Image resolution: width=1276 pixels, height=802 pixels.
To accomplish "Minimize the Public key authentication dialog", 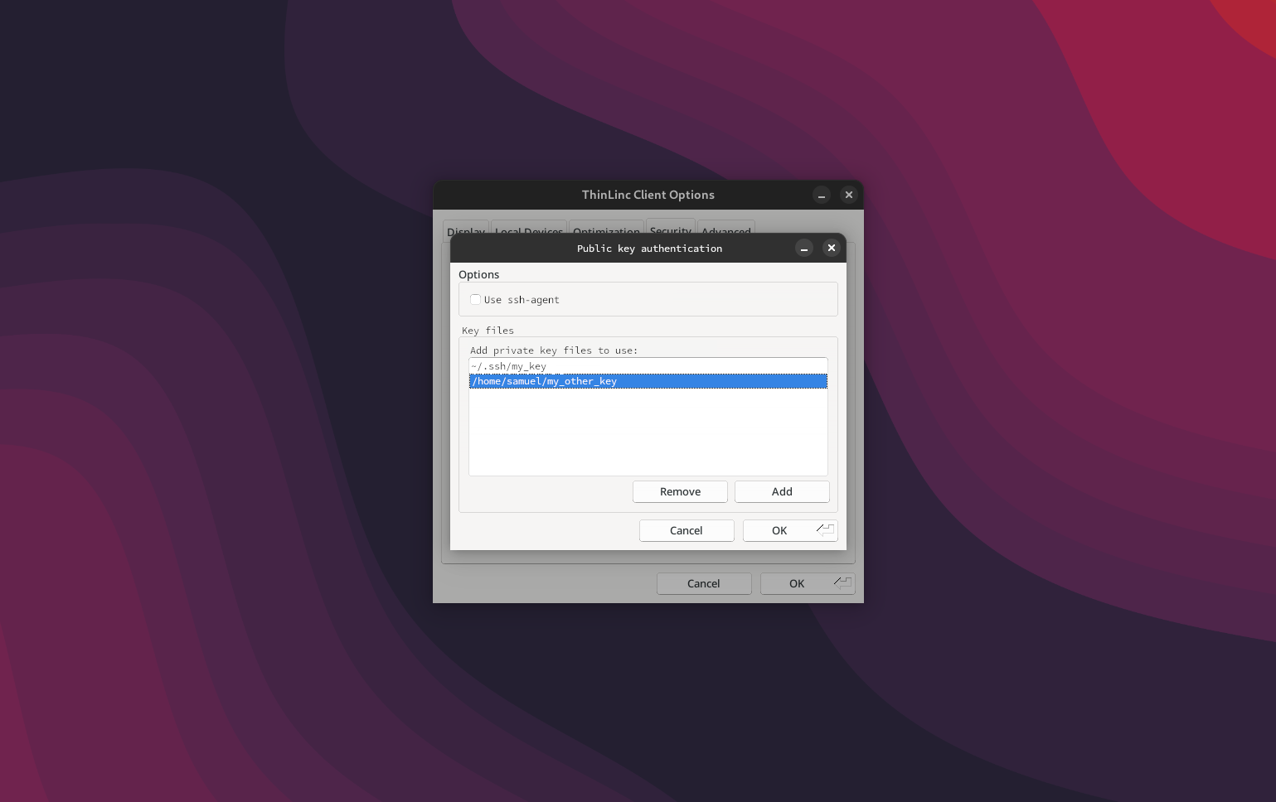I will tap(803, 248).
